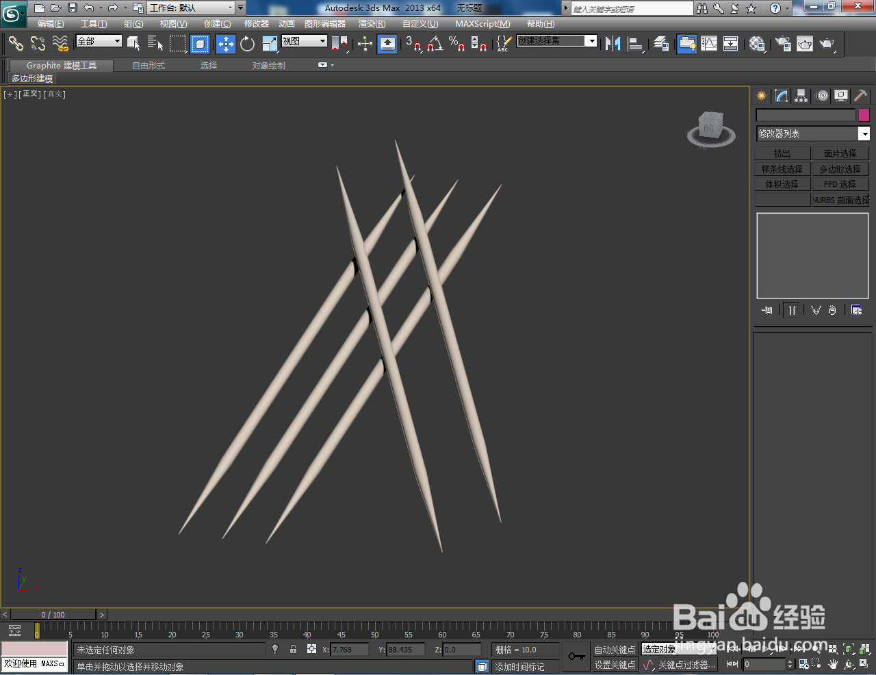Select the Select Object arrow tool
This screenshot has height=675, width=876.
point(133,44)
